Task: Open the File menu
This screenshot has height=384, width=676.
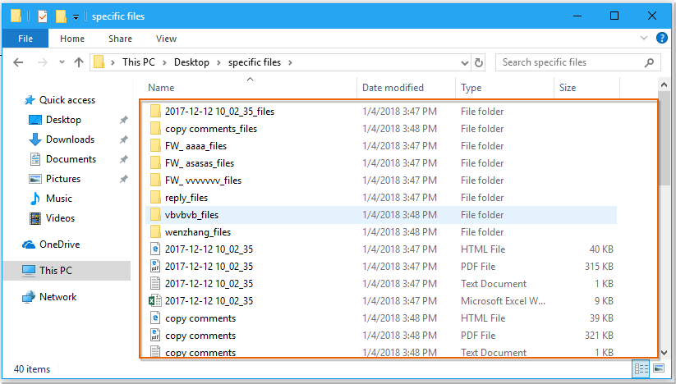Action: pyautogui.click(x=25, y=39)
